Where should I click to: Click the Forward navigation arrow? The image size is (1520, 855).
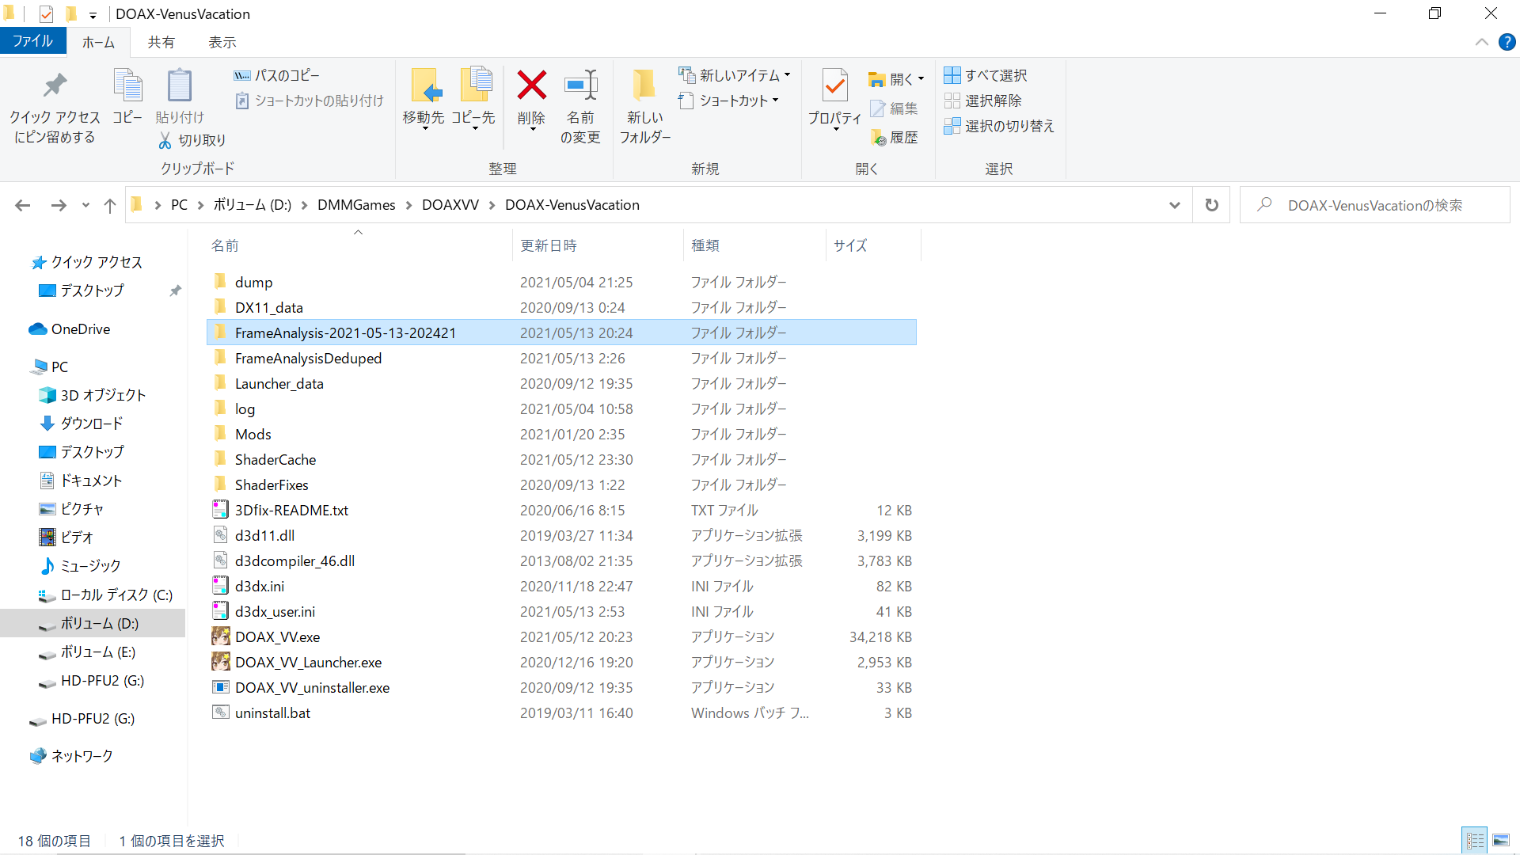[59, 206]
